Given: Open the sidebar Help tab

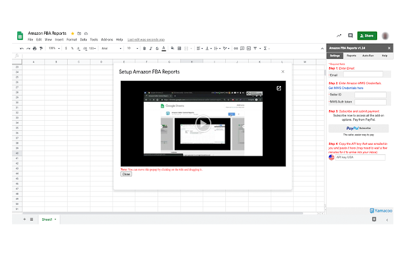Looking at the screenshot, I should tap(384, 56).
